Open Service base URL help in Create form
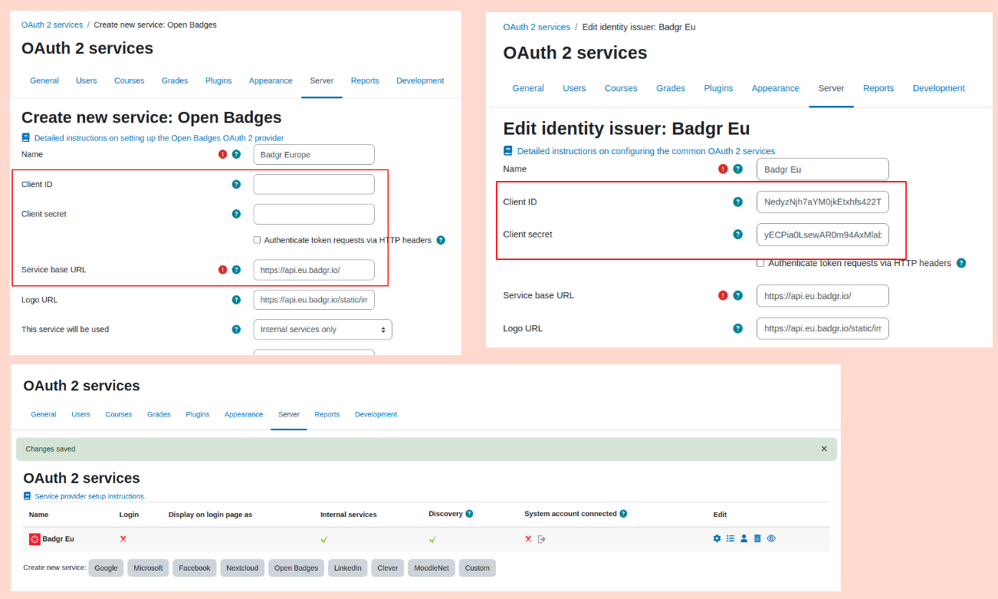The height and width of the screenshot is (599, 998). (x=236, y=270)
